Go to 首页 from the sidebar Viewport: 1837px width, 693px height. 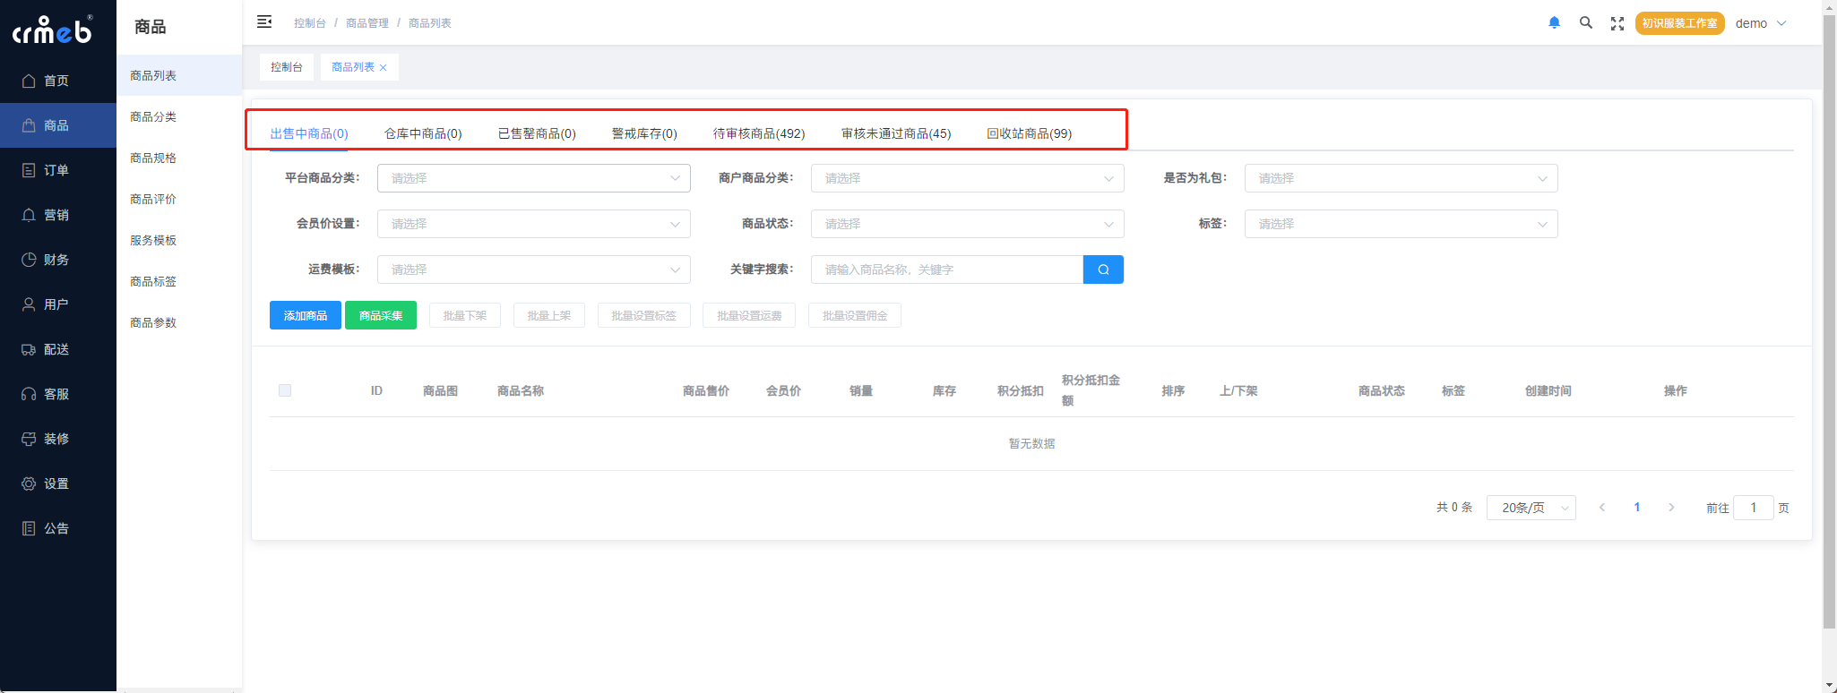tap(56, 81)
